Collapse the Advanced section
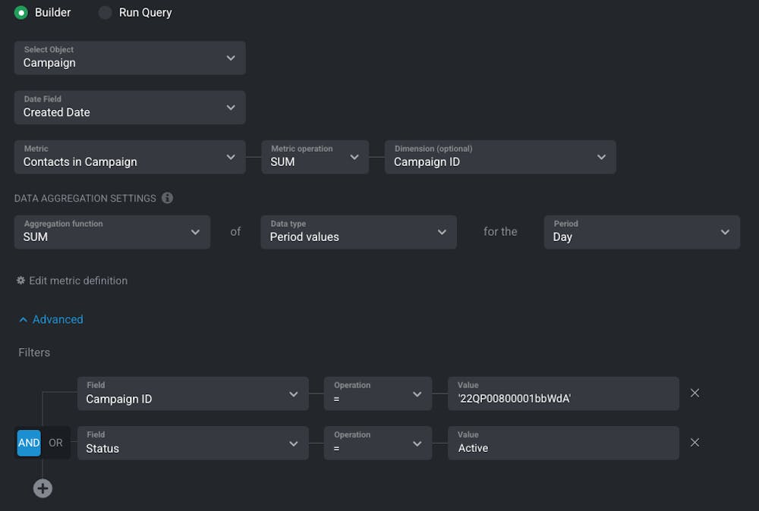The width and height of the screenshot is (759, 511). point(49,319)
